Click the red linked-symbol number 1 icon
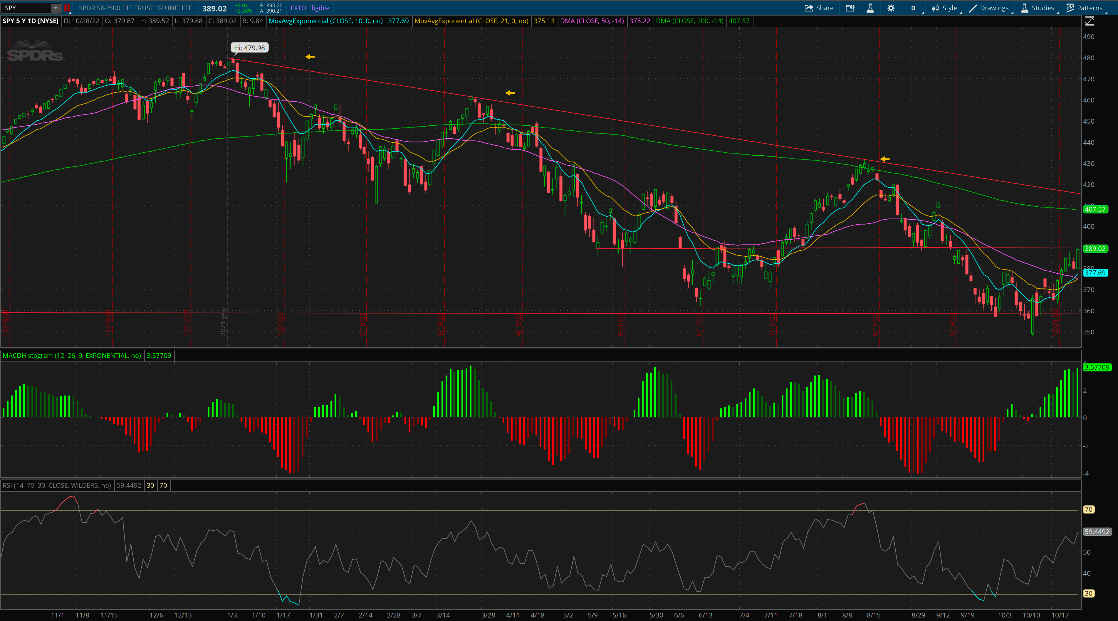 67,8
